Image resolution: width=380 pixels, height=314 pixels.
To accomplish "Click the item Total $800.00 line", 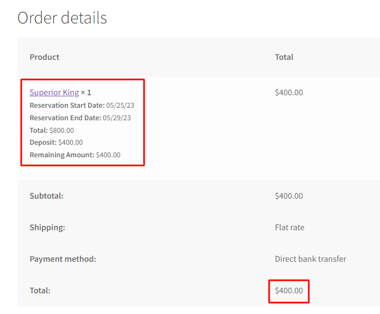I will 52,130.
